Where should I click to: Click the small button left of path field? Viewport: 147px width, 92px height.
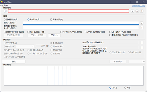click(5, 11)
